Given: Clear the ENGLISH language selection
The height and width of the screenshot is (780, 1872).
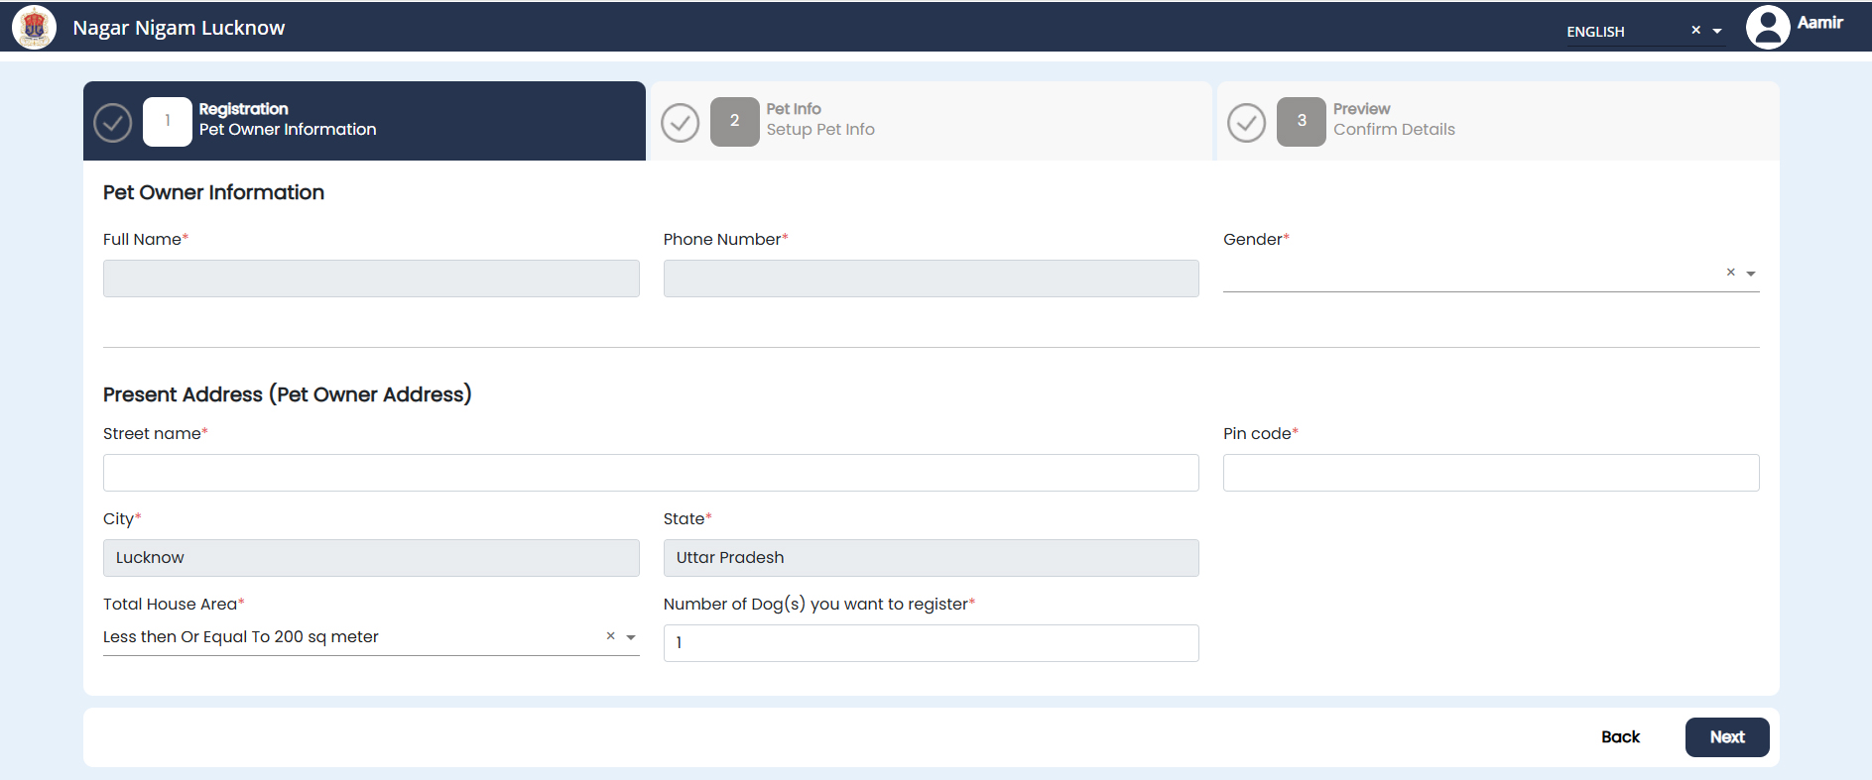Looking at the screenshot, I should pyautogui.click(x=1695, y=31).
